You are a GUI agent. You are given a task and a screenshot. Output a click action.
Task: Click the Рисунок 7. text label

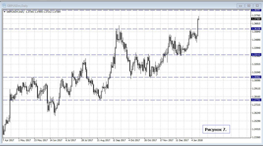click(216, 129)
